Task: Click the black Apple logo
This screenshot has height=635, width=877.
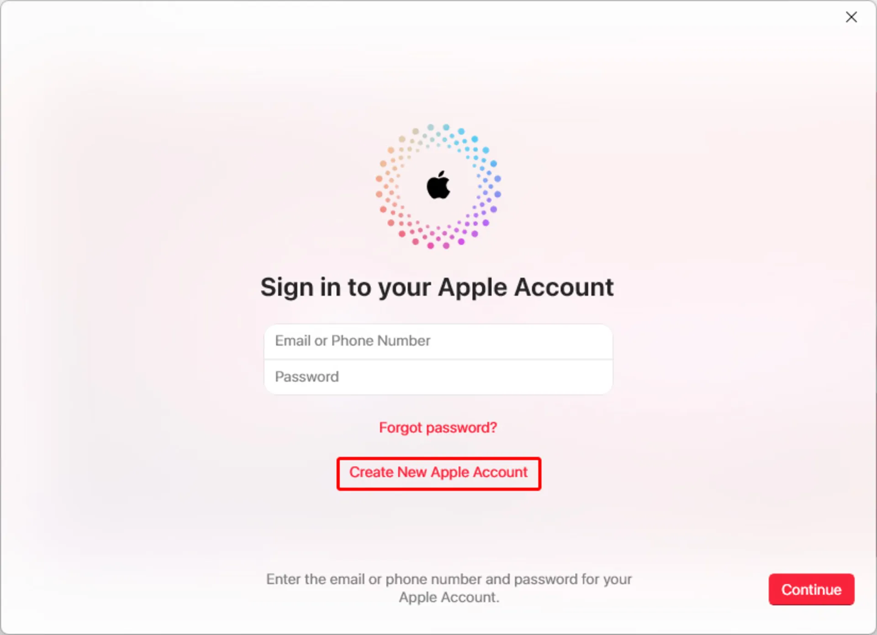Action: (438, 186)
